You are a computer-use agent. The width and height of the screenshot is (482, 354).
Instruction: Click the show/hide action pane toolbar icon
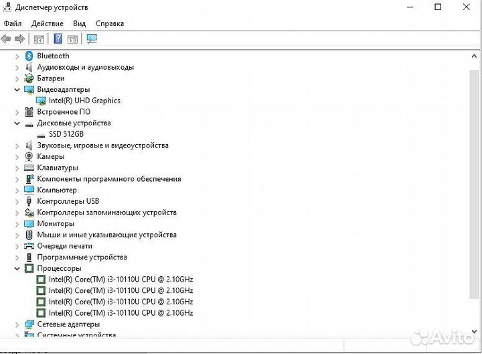[x=72, y=39]
